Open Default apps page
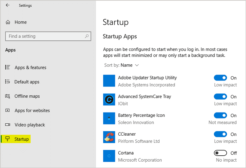 point(27,82)
